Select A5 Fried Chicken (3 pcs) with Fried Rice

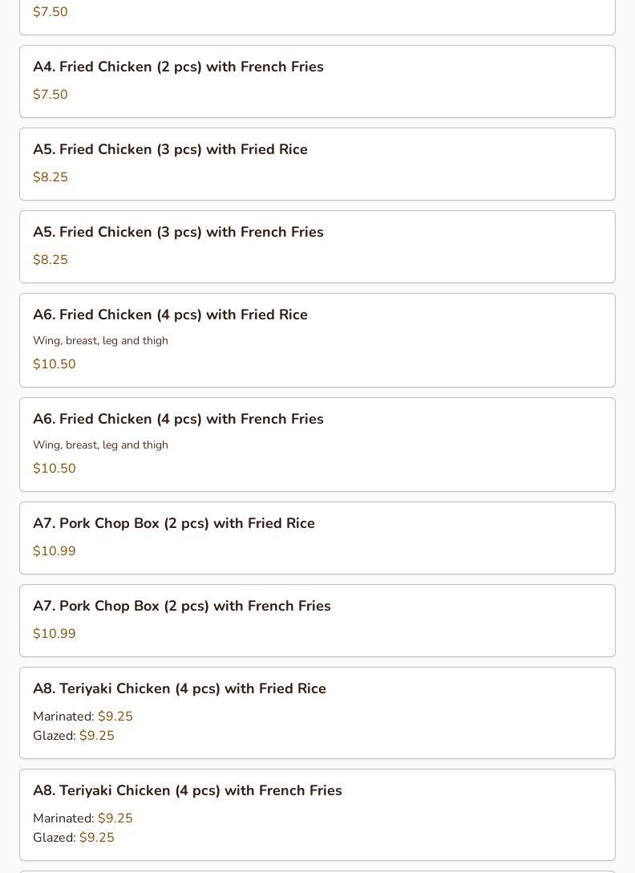click(x=170, y=149)
